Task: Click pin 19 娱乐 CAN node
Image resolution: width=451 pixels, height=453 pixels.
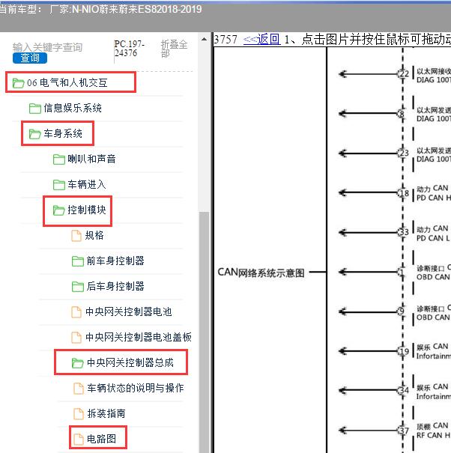Action: coord(403,351)
